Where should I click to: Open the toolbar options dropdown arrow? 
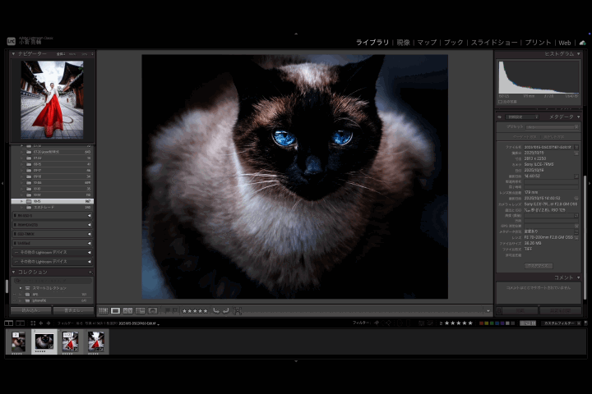pyautogui.click(x=488, y=311)
